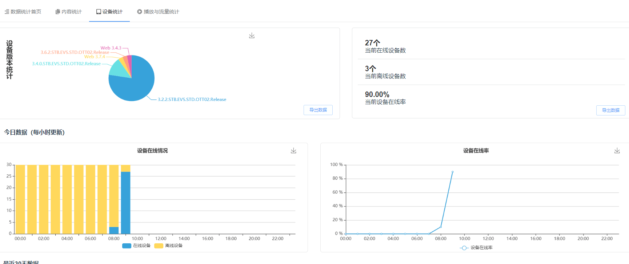Download the 设备在线情况 bar chart image
Viewport: 629px width, 264px height.
293,151
